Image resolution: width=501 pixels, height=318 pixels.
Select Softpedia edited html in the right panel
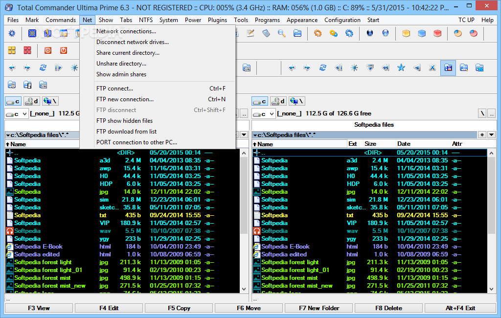pos(370,254)
